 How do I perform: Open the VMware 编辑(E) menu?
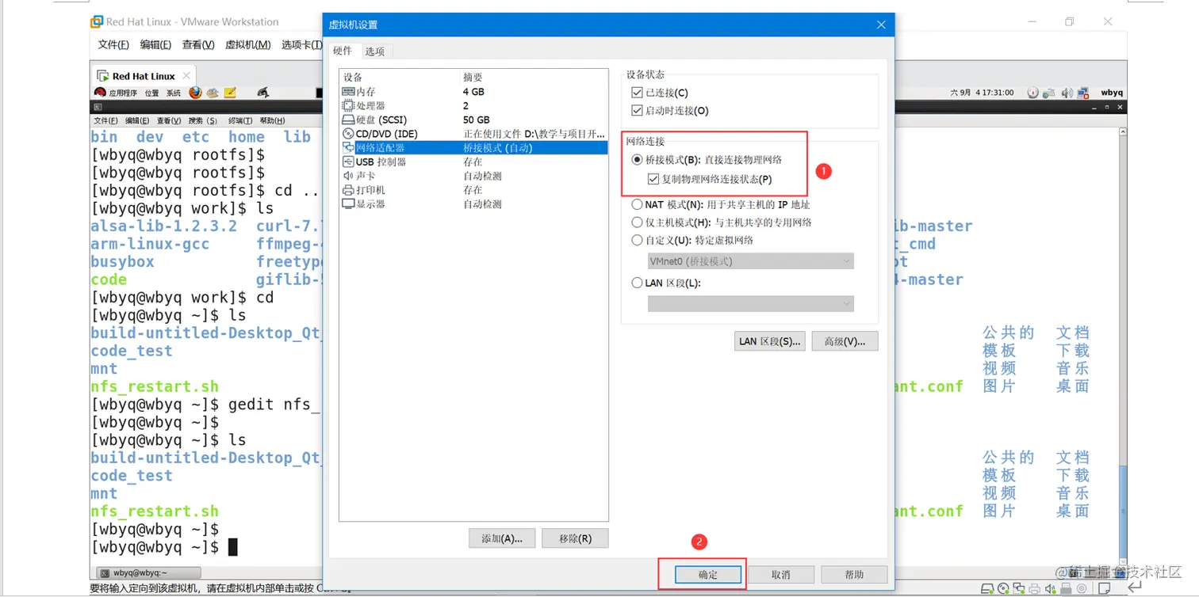pyautogui.click(x=155, y=44)
